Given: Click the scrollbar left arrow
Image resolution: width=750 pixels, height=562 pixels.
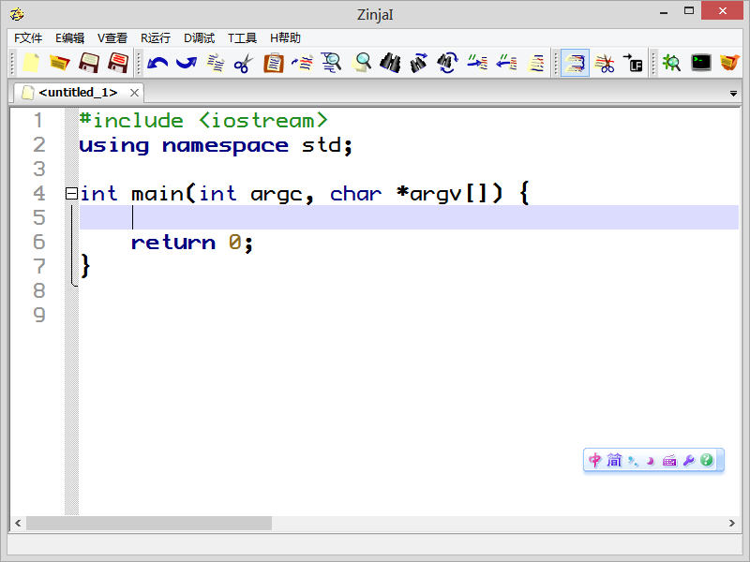Looking at the screenshot, I should click(x=18, y=523).
